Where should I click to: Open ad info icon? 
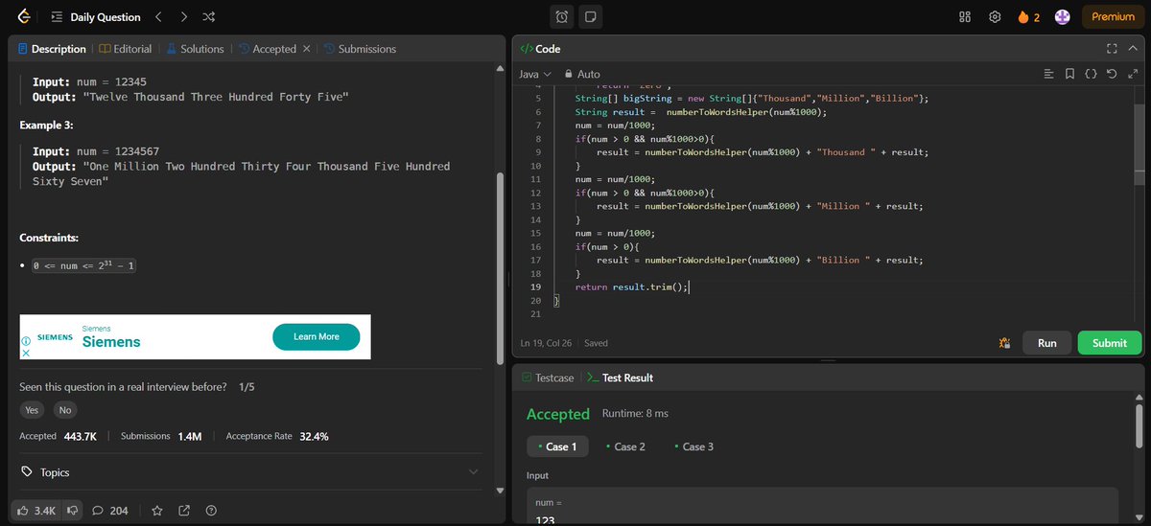click(26, 339)
